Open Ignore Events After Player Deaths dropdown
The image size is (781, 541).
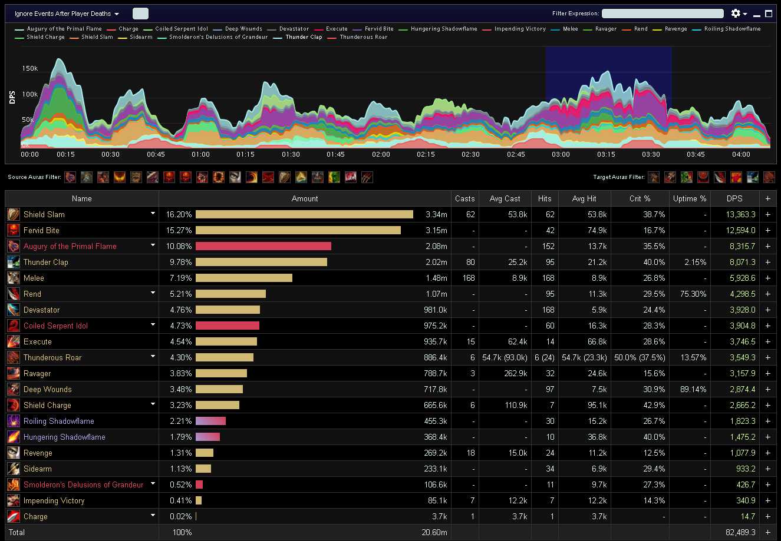coord(67,14)
